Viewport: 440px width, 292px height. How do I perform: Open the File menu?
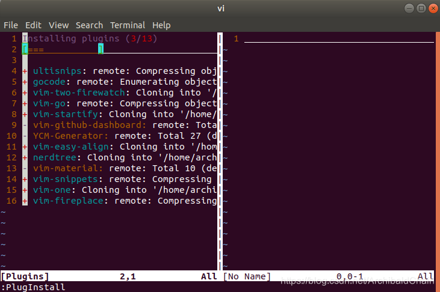[x=11, y=25]
